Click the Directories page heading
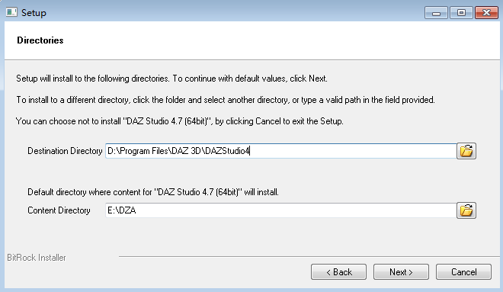This screenshot has width=503, height=292. (40, 40)
